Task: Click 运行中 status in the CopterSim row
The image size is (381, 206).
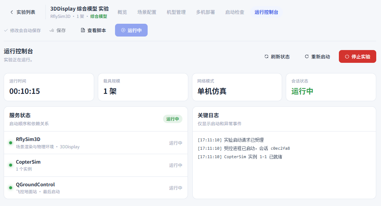Action: click(176, 165)
